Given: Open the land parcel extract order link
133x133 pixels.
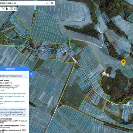Looking at the screenshot, I should (13, 93).
